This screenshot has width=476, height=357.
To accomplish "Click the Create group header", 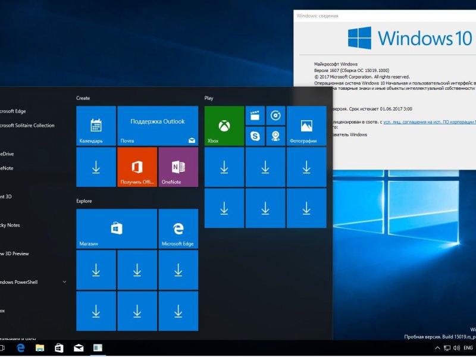I will [83, 98].
